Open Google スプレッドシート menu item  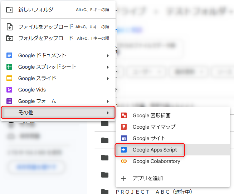coord(58,67)
